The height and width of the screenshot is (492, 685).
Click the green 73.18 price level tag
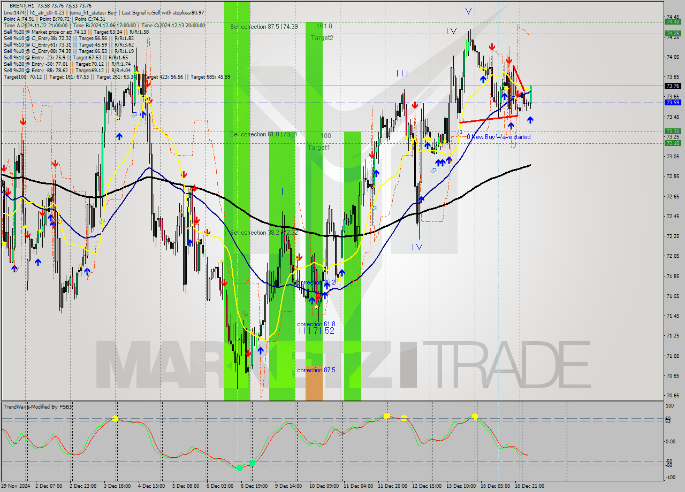673,143
